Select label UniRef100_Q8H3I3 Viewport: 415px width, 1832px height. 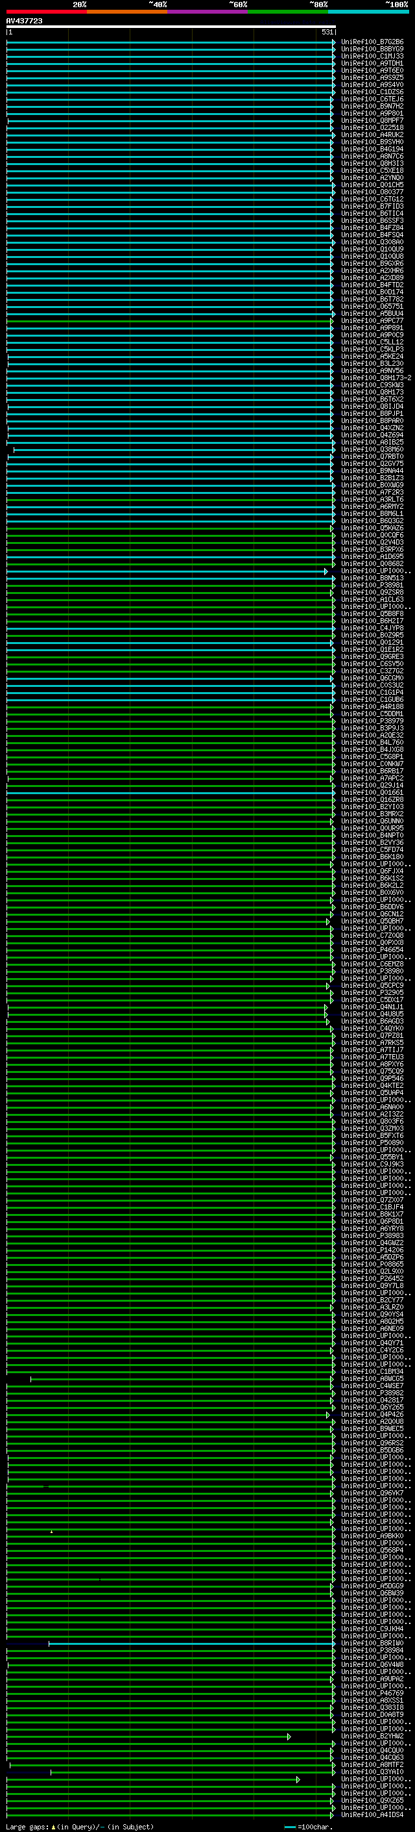(x=372, y=164)
